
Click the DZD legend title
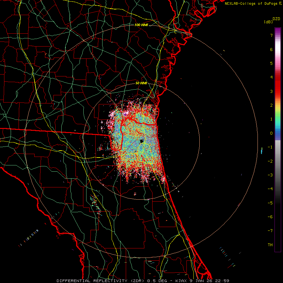(x=276, y=19)
